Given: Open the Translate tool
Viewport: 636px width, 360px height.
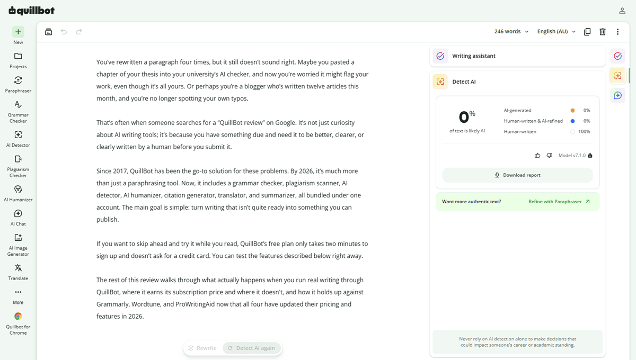Looking at the screenshot, I should click(x=18, y=272).
